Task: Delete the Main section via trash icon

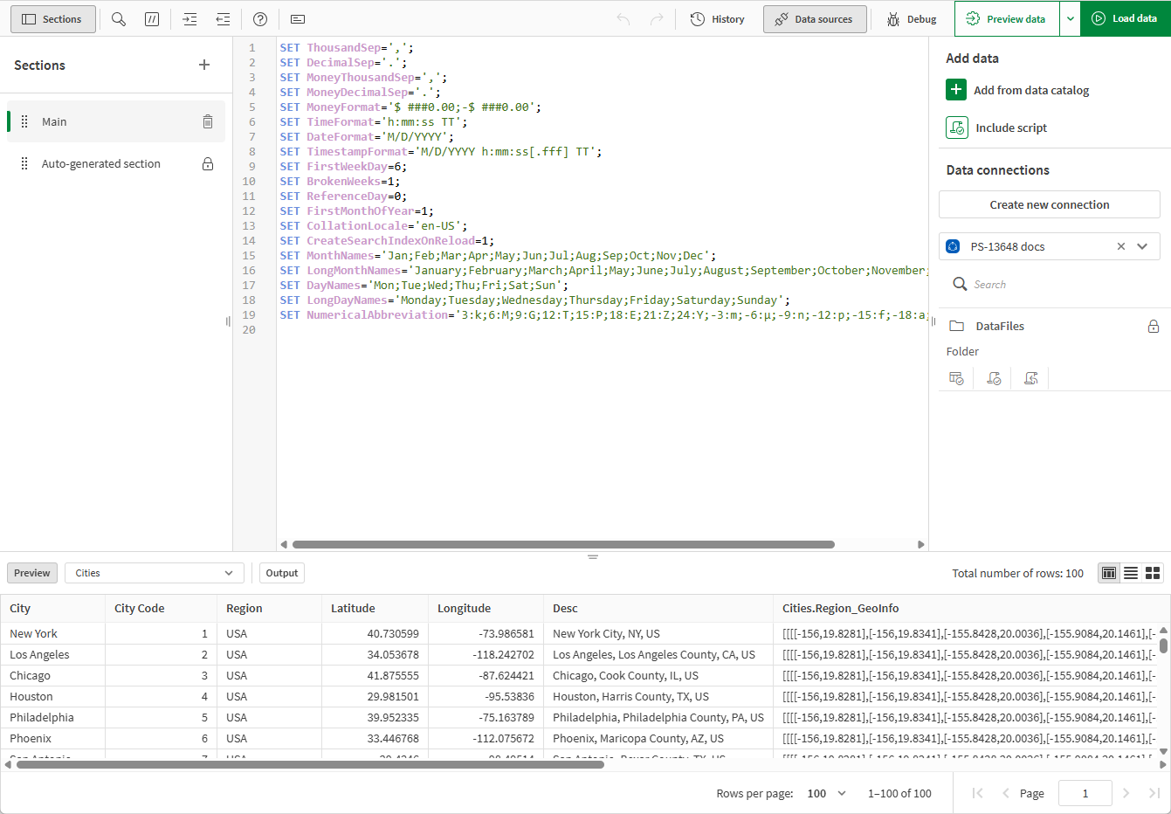Action: point(208,121)
